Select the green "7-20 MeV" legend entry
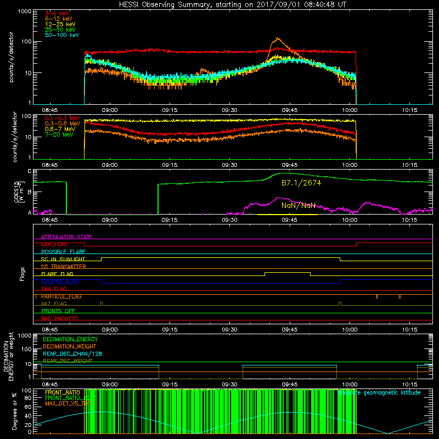439x439 pixels. tap(59, 134)
